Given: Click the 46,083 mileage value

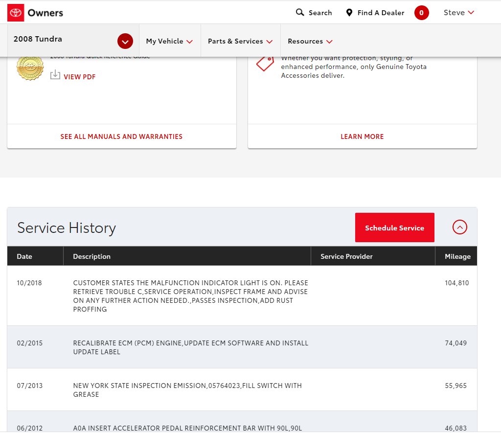Looking at the screenshot, I should pos(455,428).
